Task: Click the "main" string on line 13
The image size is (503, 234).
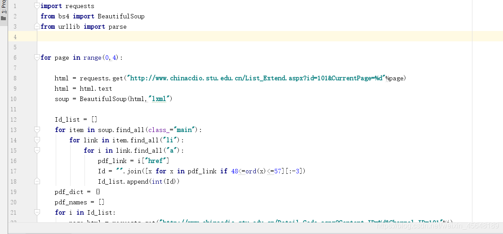Action: 185,130
